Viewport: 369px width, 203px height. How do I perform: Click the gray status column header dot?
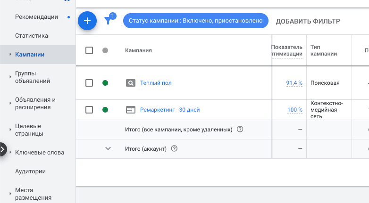point(105,50)
